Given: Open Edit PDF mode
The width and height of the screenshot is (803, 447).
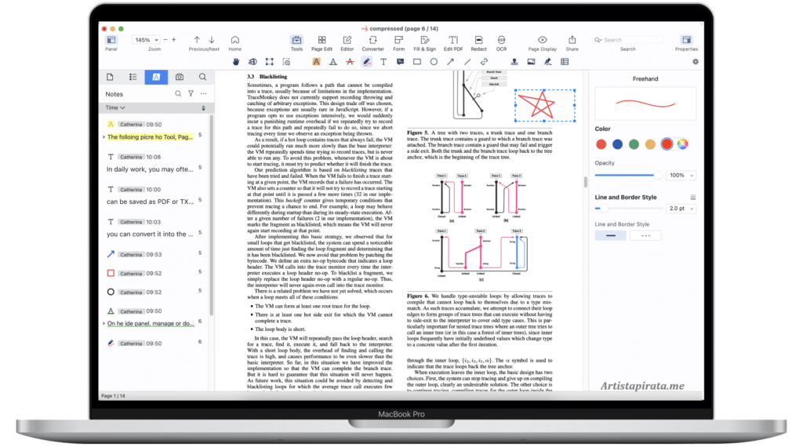Looking at the screenshot, I should pos(453,43).
